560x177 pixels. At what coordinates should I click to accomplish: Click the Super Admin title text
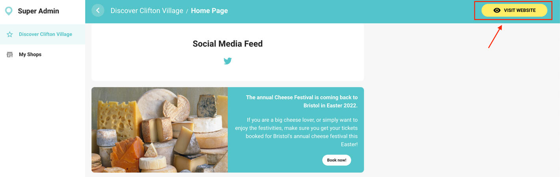click(x=38, y=11)
